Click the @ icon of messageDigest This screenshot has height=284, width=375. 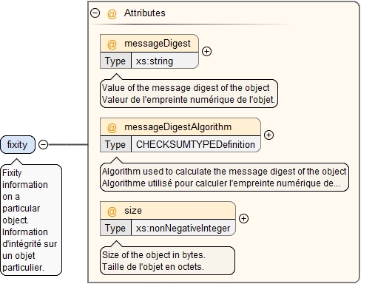(x=112, y=44)
